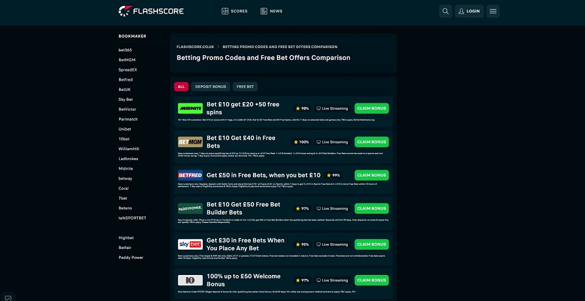The width and height of the screenshot is (585, 301).
Task: Open the promo codes comparison breadcrumb link
Action: 279,47
